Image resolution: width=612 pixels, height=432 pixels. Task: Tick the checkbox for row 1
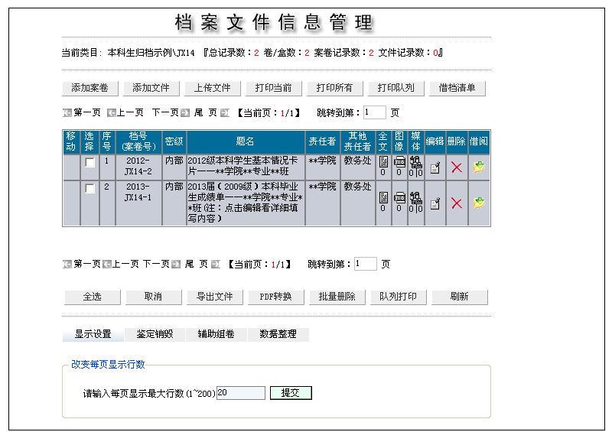(x=90, y=163)
